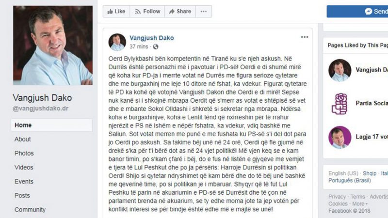The image size is (388, 218).
Task: Click the Vangjush Dako avatar in Pages Liked
Action: point(340,70)
